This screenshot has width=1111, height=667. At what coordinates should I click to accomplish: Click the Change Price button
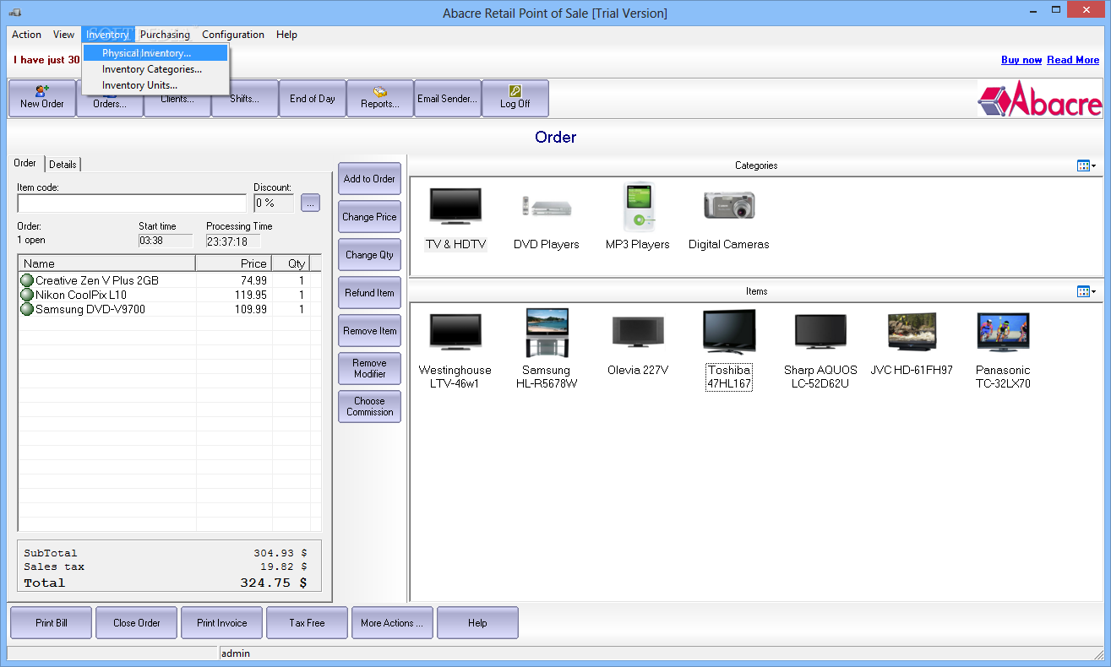click(369, 217)
